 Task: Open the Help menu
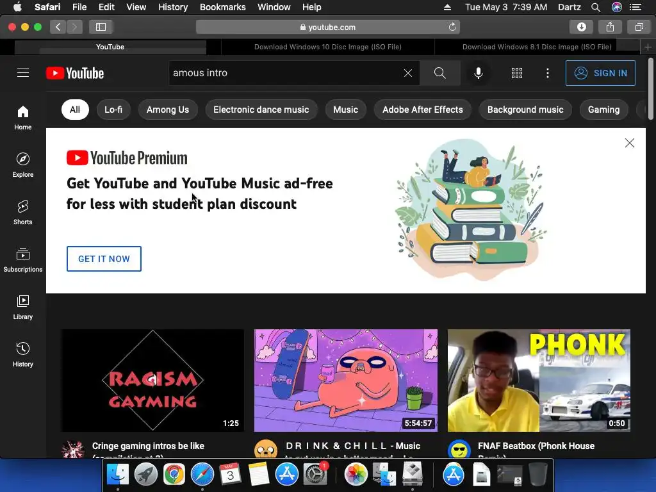click(312, 7)
